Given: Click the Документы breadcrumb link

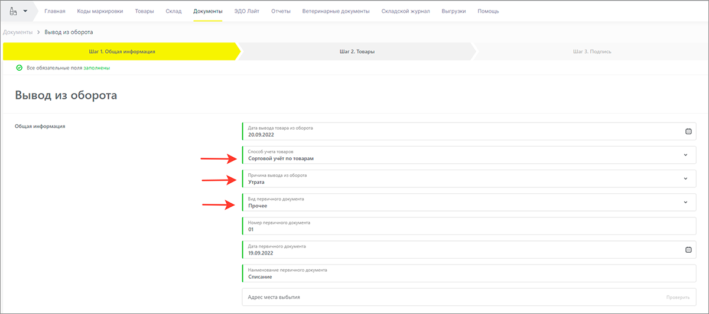Looking at the screenshot, I should 18,32.
